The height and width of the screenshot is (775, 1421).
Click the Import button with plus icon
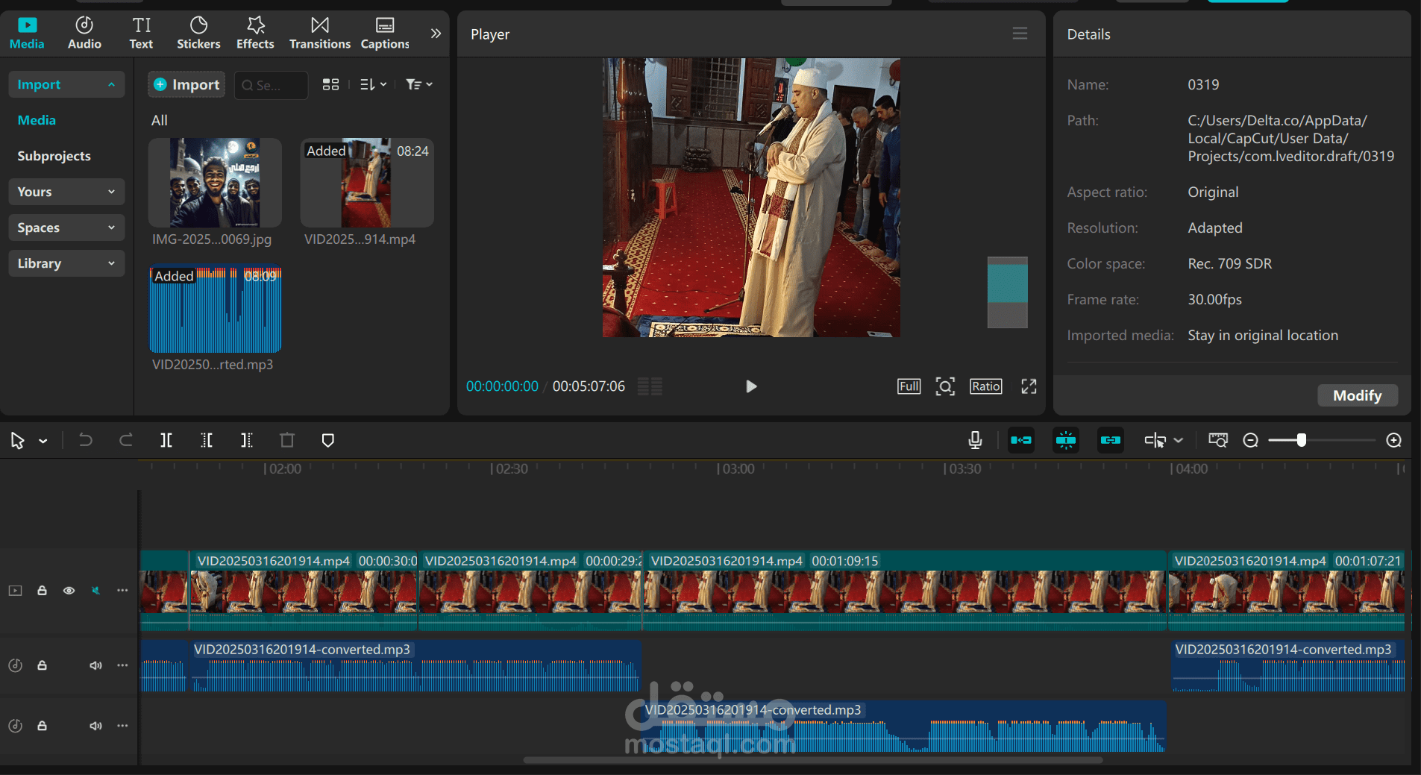(x=186, y=84)
